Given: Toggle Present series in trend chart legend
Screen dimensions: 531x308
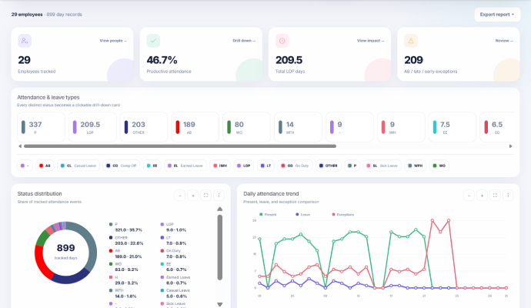Looking at the screenshot, I should (x=268, y=215).
